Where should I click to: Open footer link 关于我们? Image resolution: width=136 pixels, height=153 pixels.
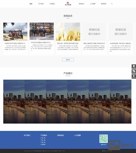coord(27,135)
